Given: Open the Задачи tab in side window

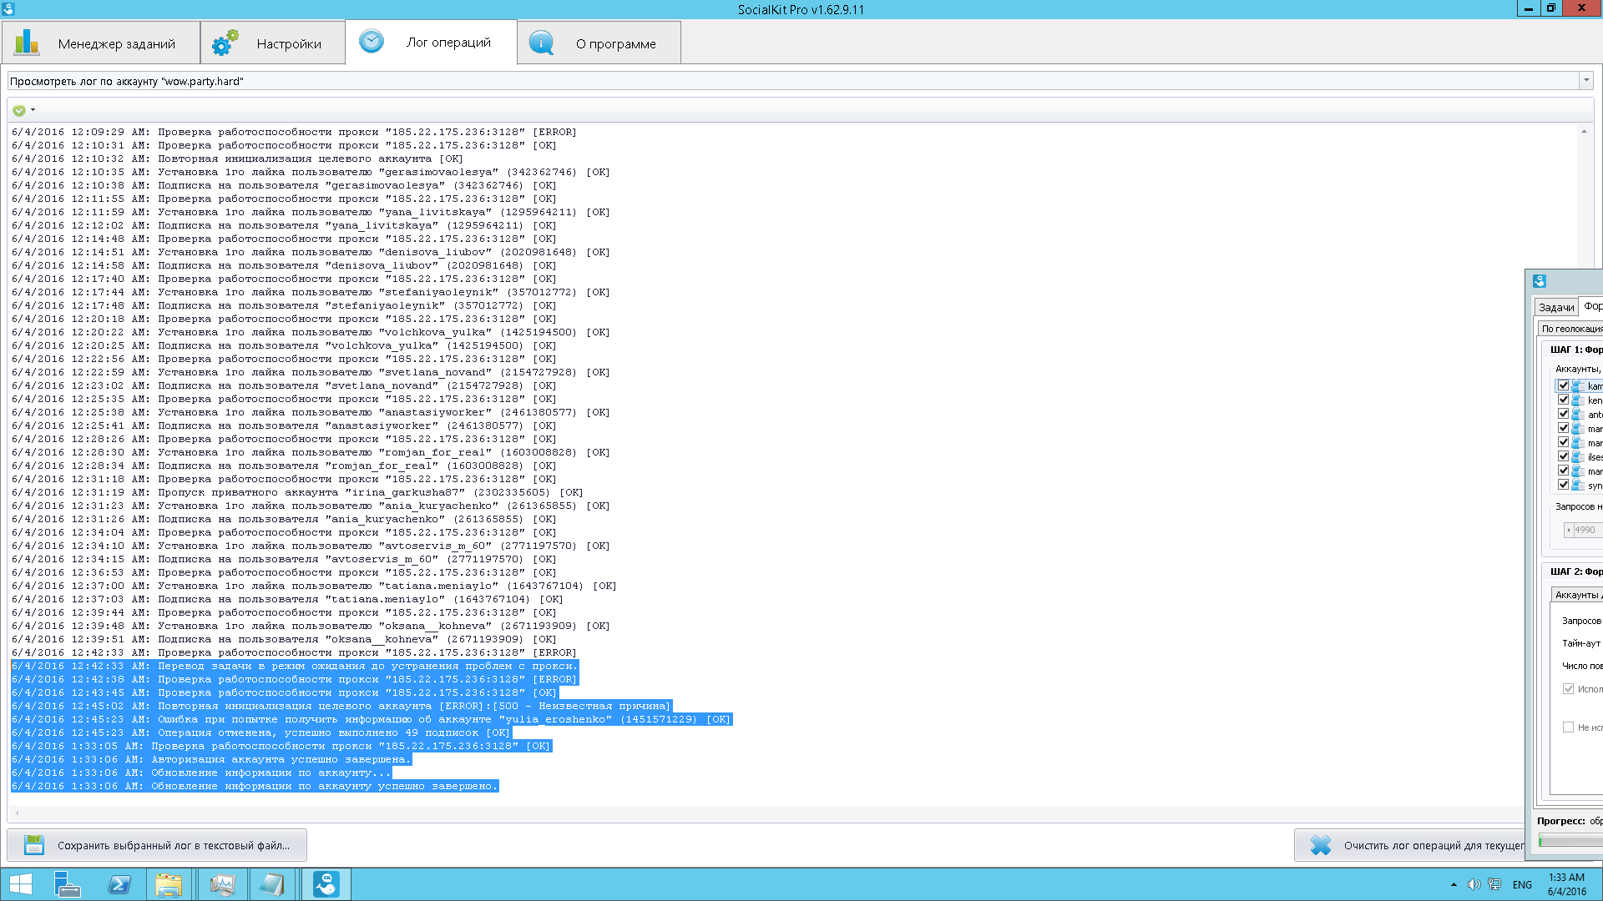Looking at the screenshot, I should click(1556, 307).
